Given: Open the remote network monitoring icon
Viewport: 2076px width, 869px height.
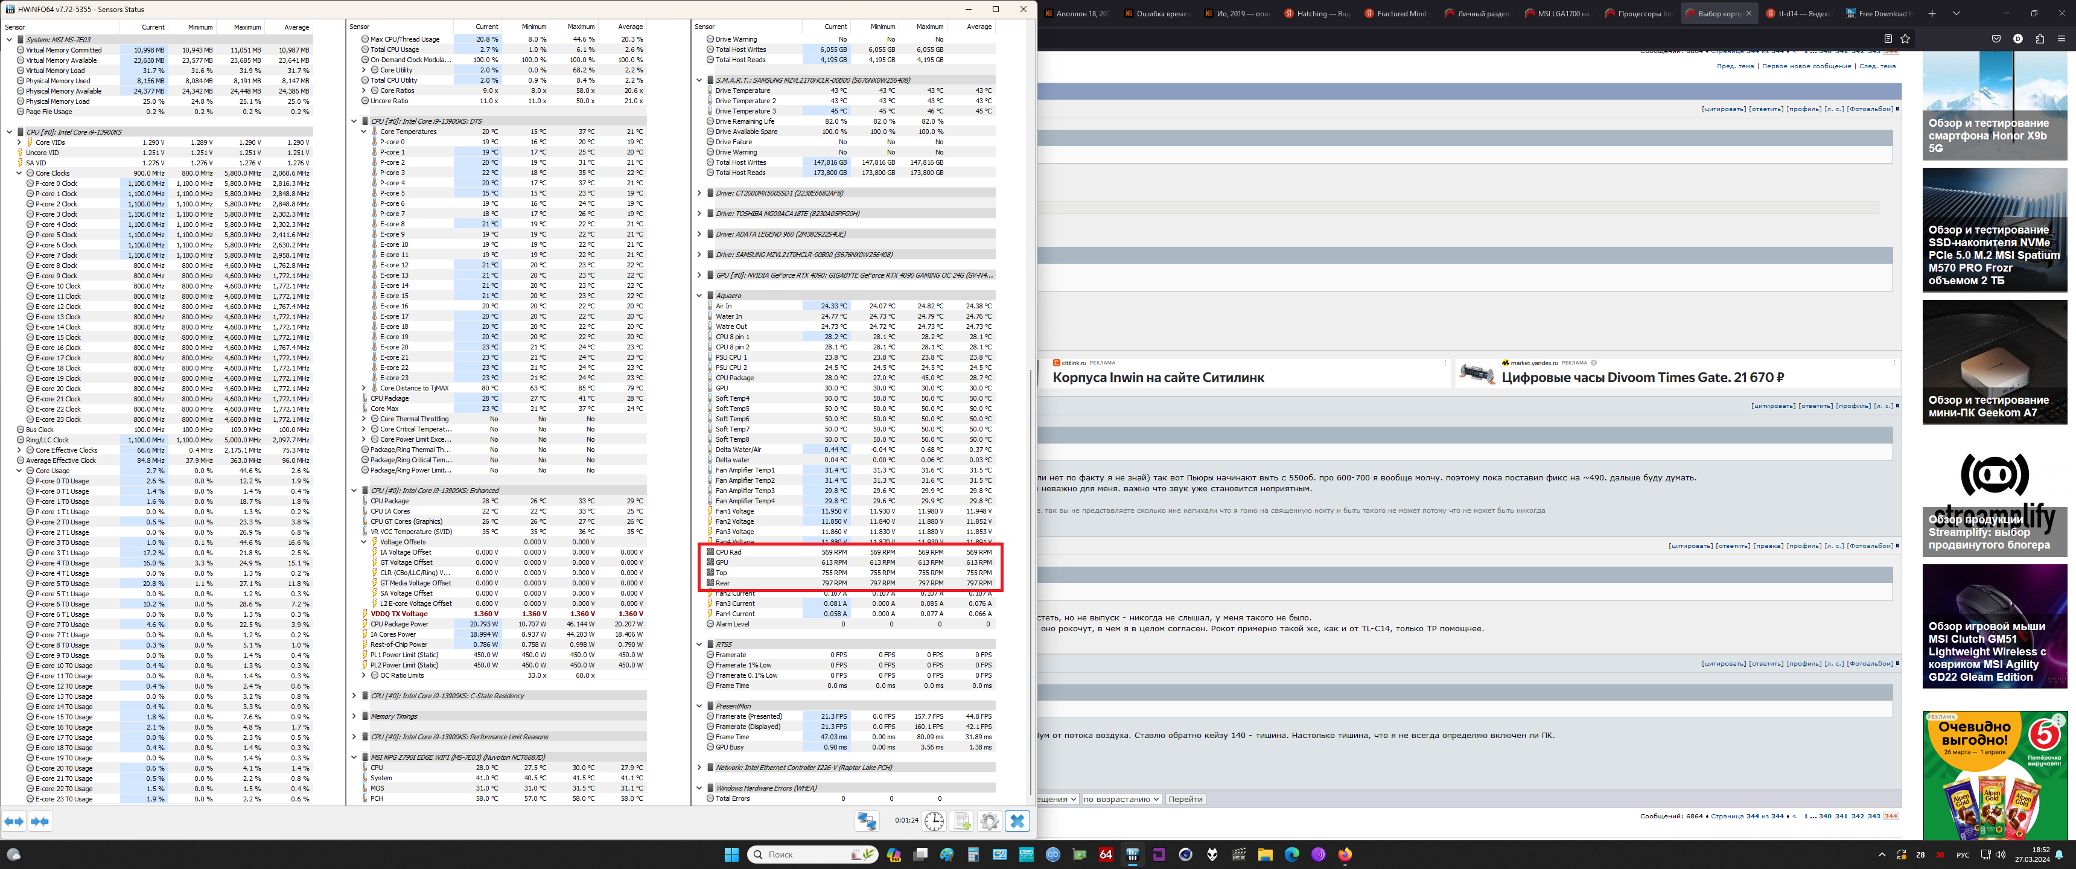Looking at the screenshot, I should tap(867, 821).
